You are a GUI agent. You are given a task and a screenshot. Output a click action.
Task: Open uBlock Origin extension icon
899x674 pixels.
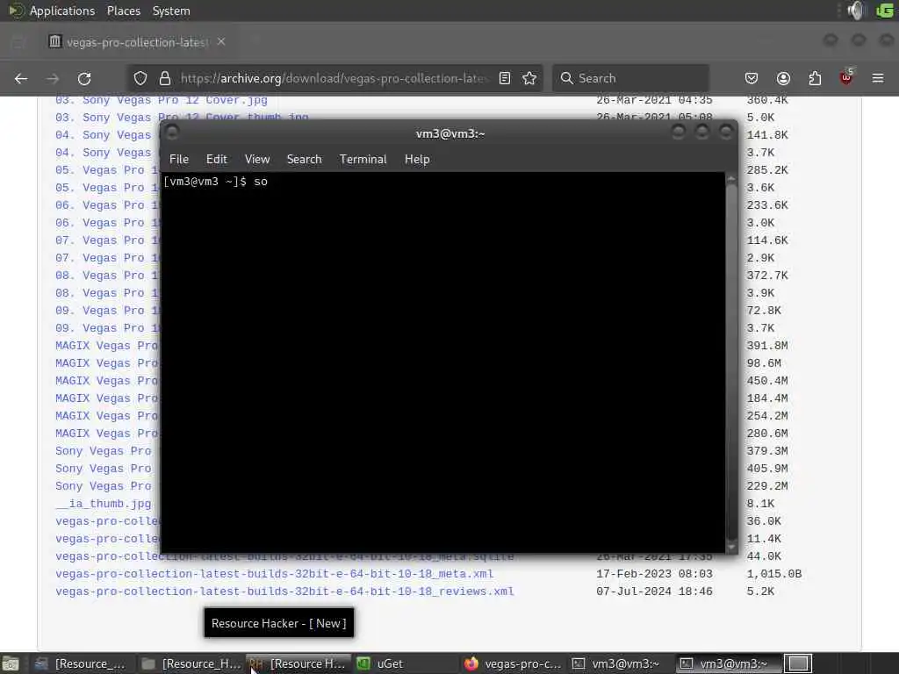pyautogui.click(x=846, y=77)
